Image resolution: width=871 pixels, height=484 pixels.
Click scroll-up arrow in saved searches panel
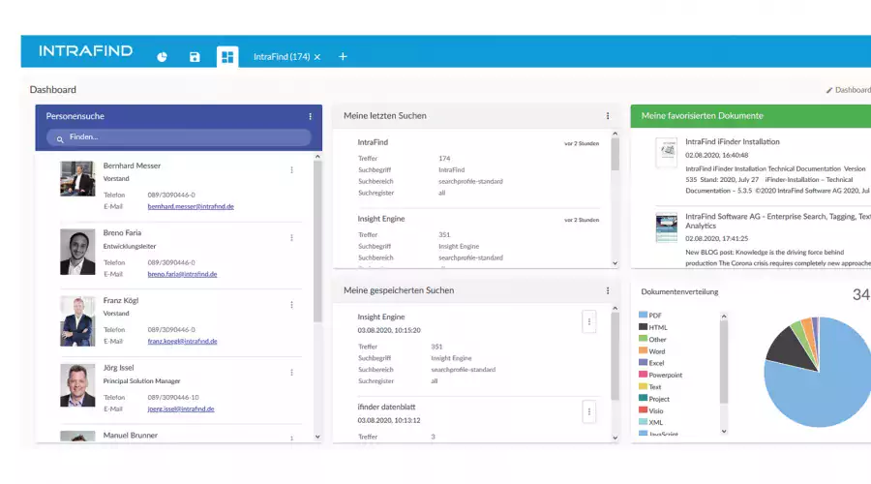pyautogui.click(x=615, y=309)
